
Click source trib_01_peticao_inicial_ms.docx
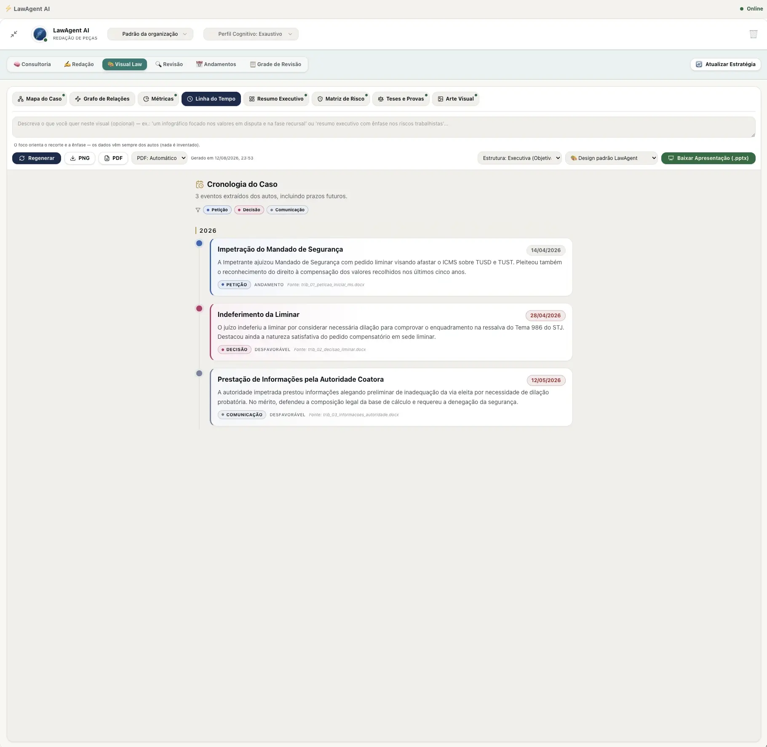pyautogui.click(x=326, y=285)
